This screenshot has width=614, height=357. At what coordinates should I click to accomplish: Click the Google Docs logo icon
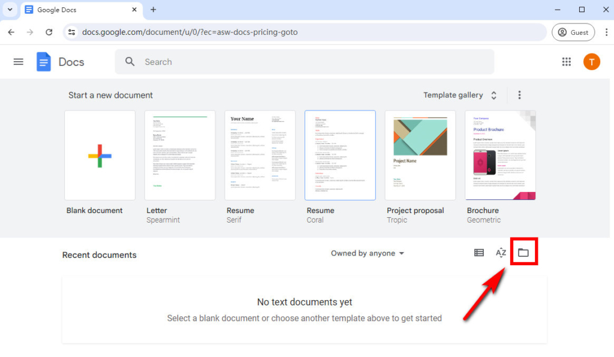coord(43,61)
